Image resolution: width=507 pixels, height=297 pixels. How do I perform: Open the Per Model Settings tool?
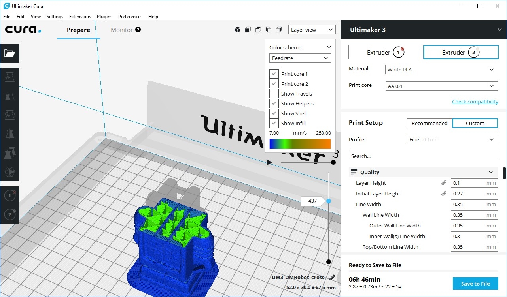tap(9, 153)
